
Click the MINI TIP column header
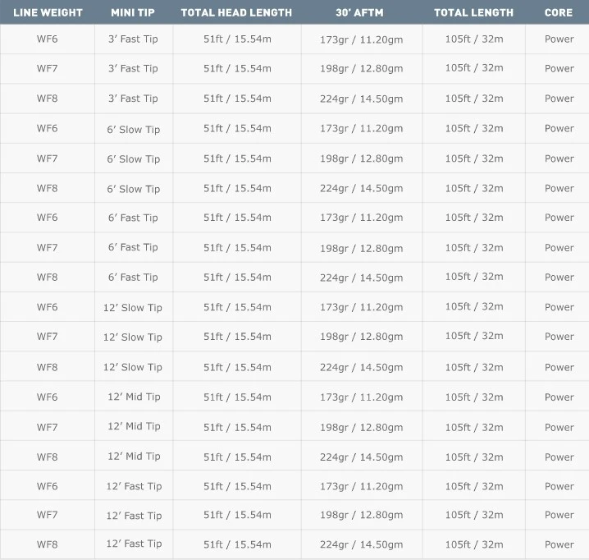[x=133, y=12]
